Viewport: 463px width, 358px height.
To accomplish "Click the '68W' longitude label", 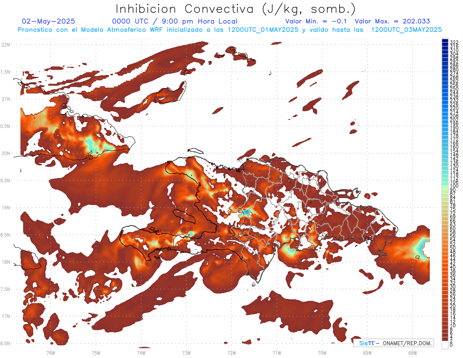I will point(412,353).
